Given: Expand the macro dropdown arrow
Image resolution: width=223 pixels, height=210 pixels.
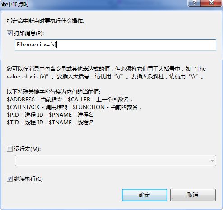Looking at the screenshot, I should point(212,161).
